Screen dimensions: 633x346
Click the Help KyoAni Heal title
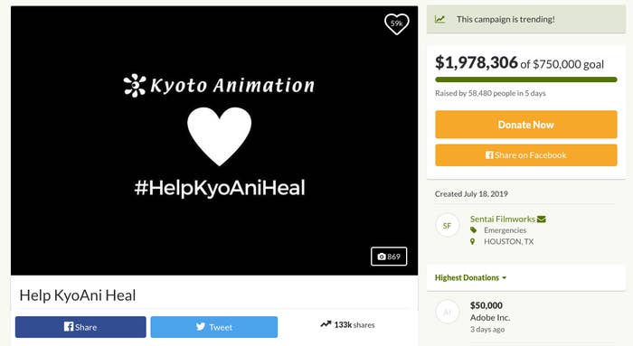[78, 295]
